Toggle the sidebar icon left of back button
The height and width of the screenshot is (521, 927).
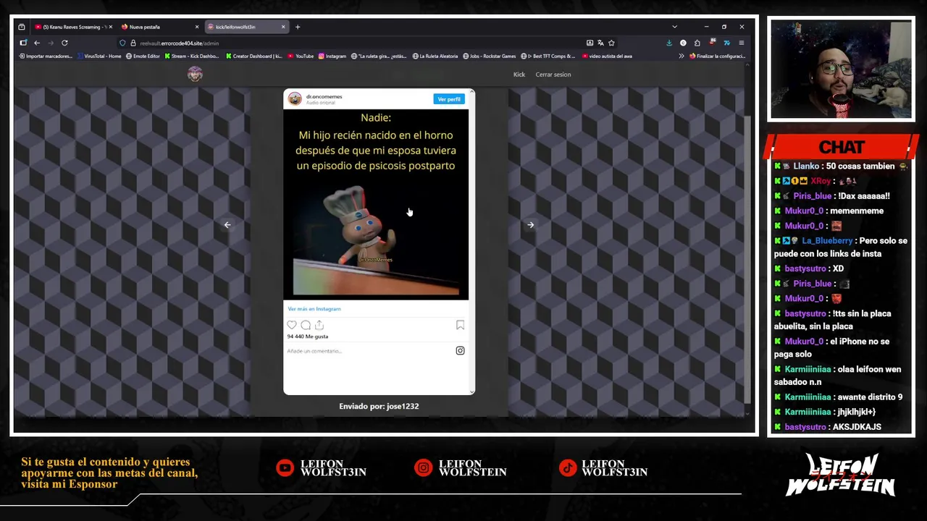coord(23,43)
